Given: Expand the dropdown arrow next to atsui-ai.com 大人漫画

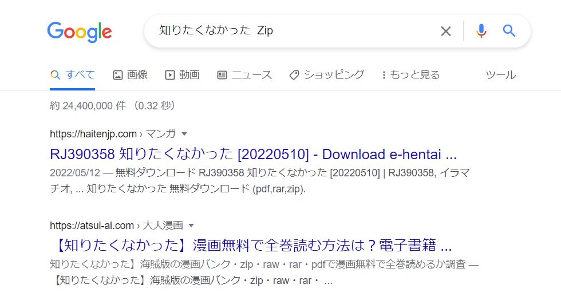Looking at the screenshot, I should 191,226.
